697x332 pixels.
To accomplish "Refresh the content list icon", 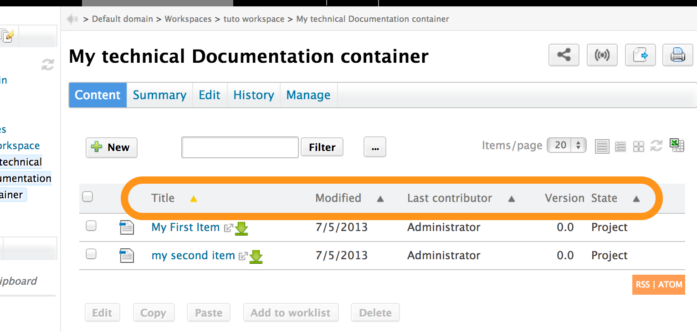I will pos(656,146).
